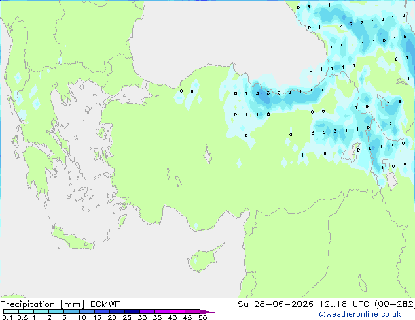Pick the 10–15 mm blue legend swatch

pyautogui.click(x=87, y=312)
